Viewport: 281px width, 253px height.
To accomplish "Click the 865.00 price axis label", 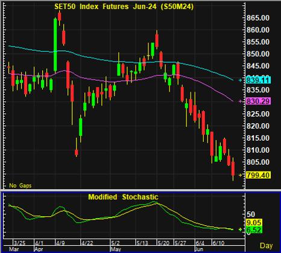I will 258,18.
